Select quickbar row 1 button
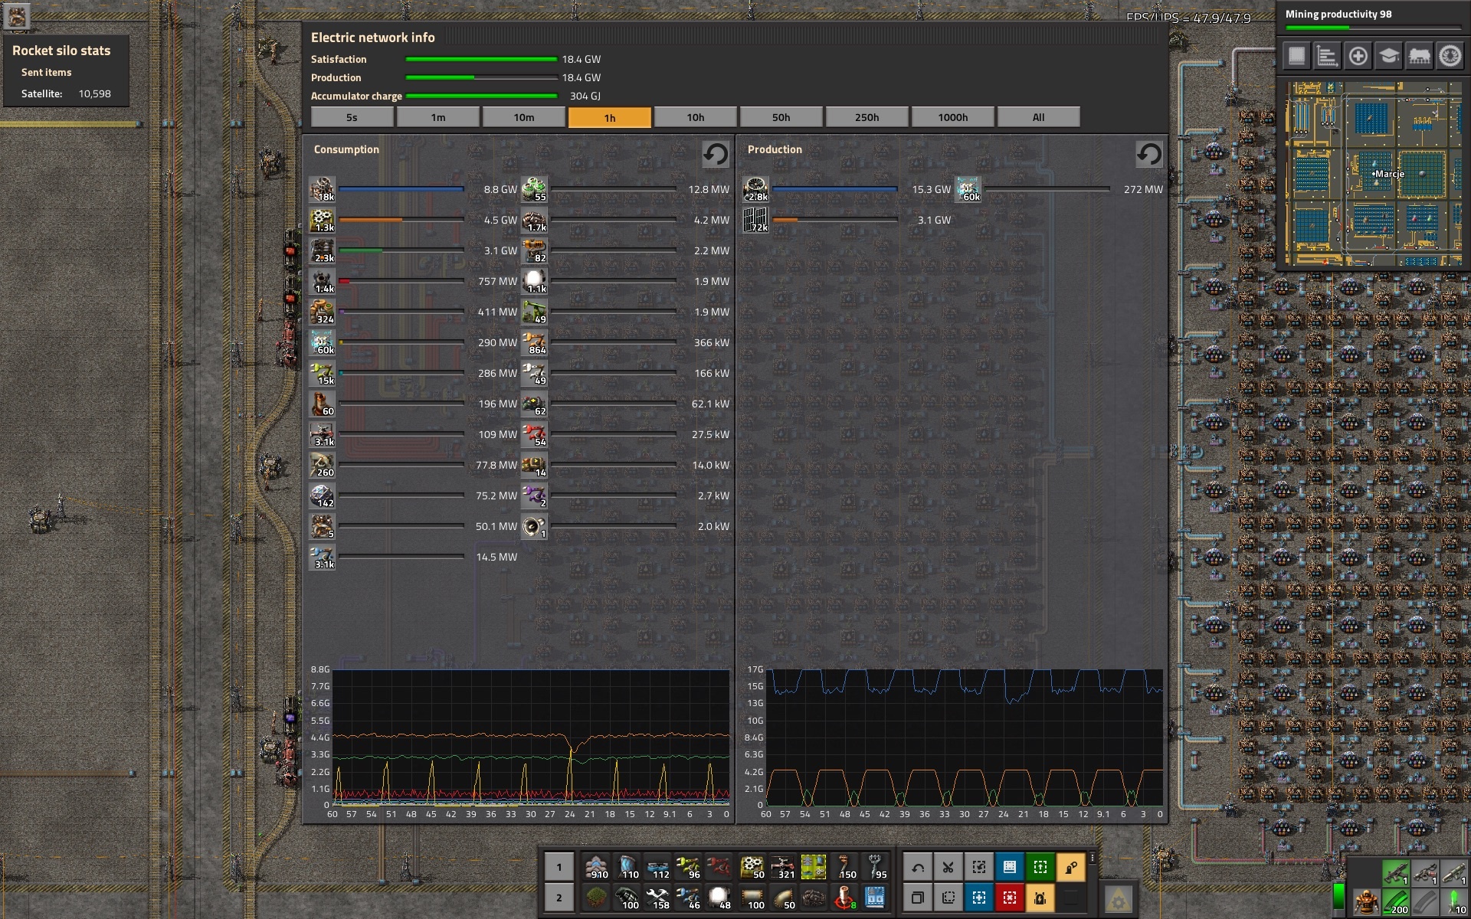1471x919 pixels. 559,867
